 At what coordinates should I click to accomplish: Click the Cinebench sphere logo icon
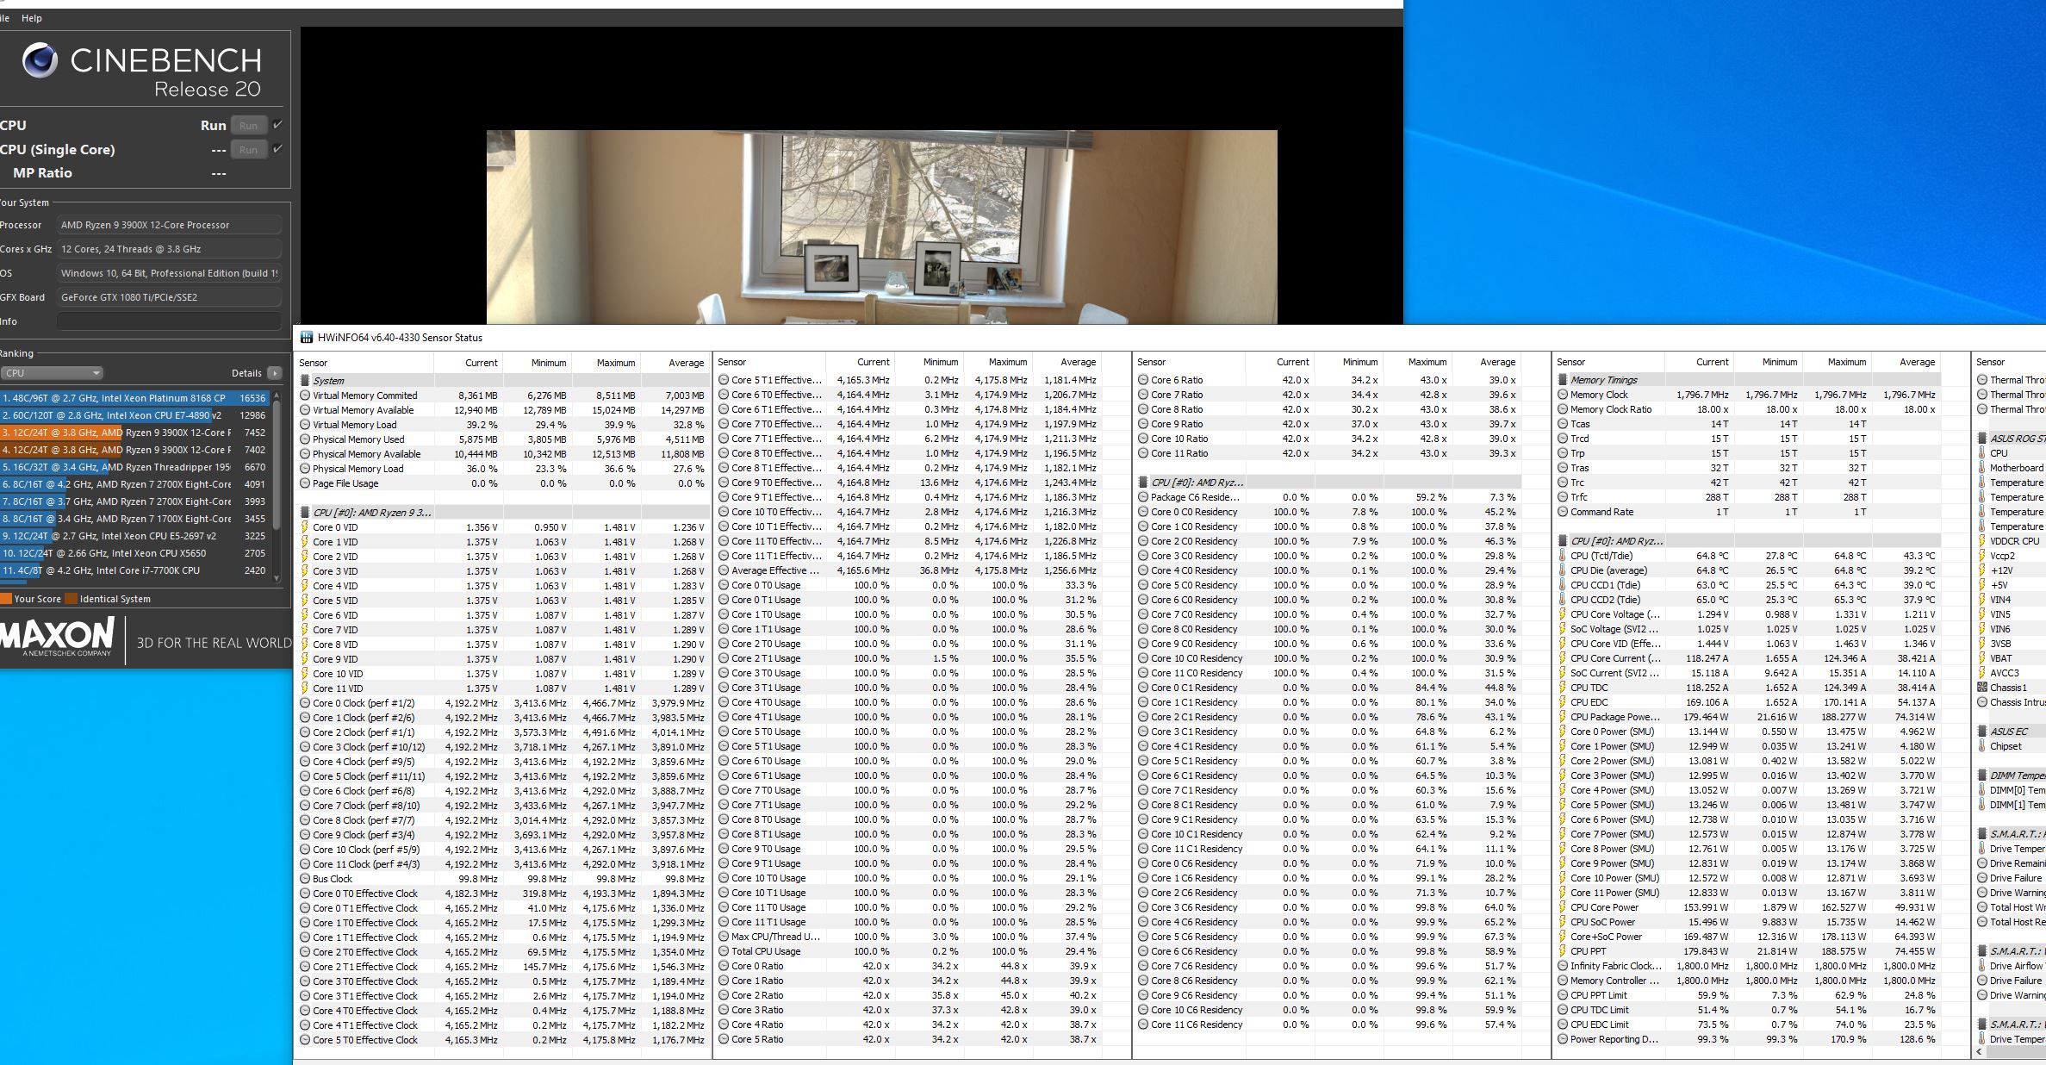pyautogui.click(x=40, y=61)
